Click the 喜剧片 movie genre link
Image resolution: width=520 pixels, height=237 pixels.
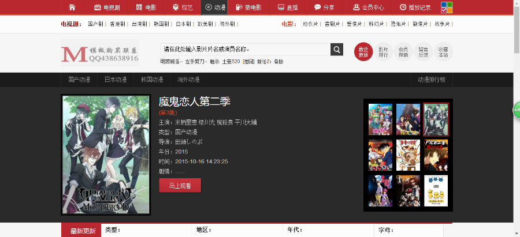332,24
